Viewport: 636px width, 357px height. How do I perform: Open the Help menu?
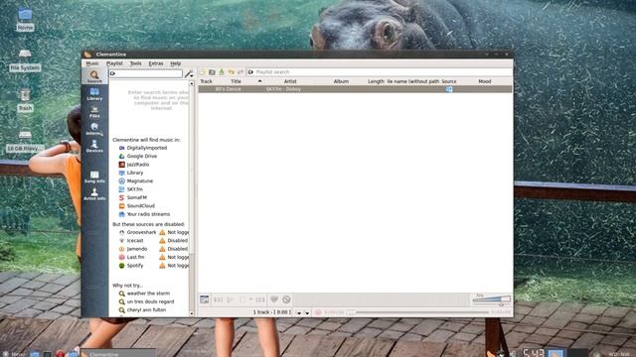click(x=175, y=63)
